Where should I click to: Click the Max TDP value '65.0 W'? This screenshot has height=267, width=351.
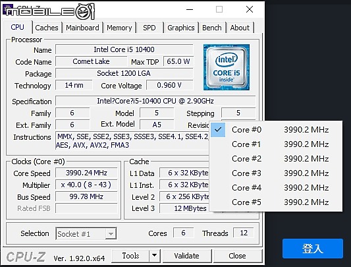coord(178,61)
